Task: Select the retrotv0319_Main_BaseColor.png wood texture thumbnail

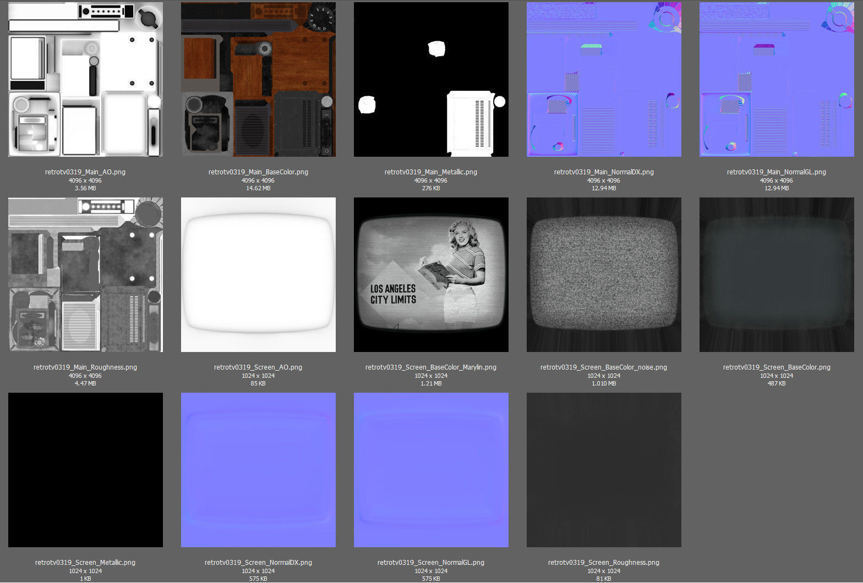Action: pyautogui.click(x=258, y=79)
